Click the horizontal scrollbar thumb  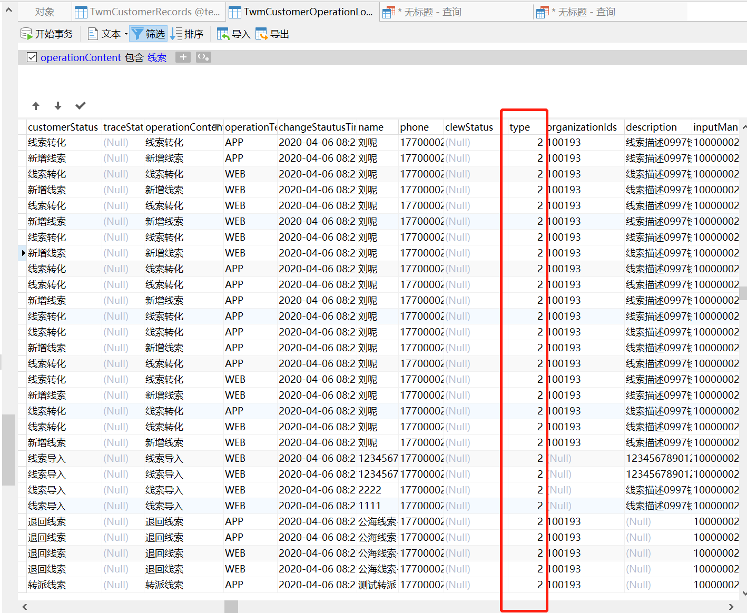tap(231, 607)
